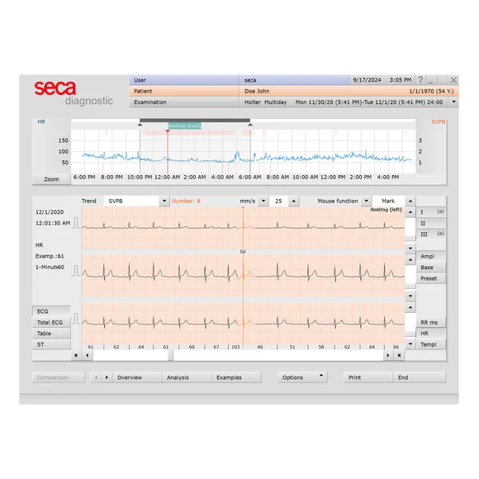Click the red time cursor on the HR trend

[x=168, y=151]
